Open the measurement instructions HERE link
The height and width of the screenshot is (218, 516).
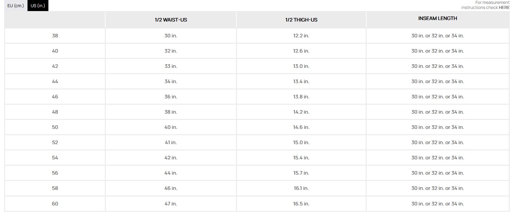(504, 7)
